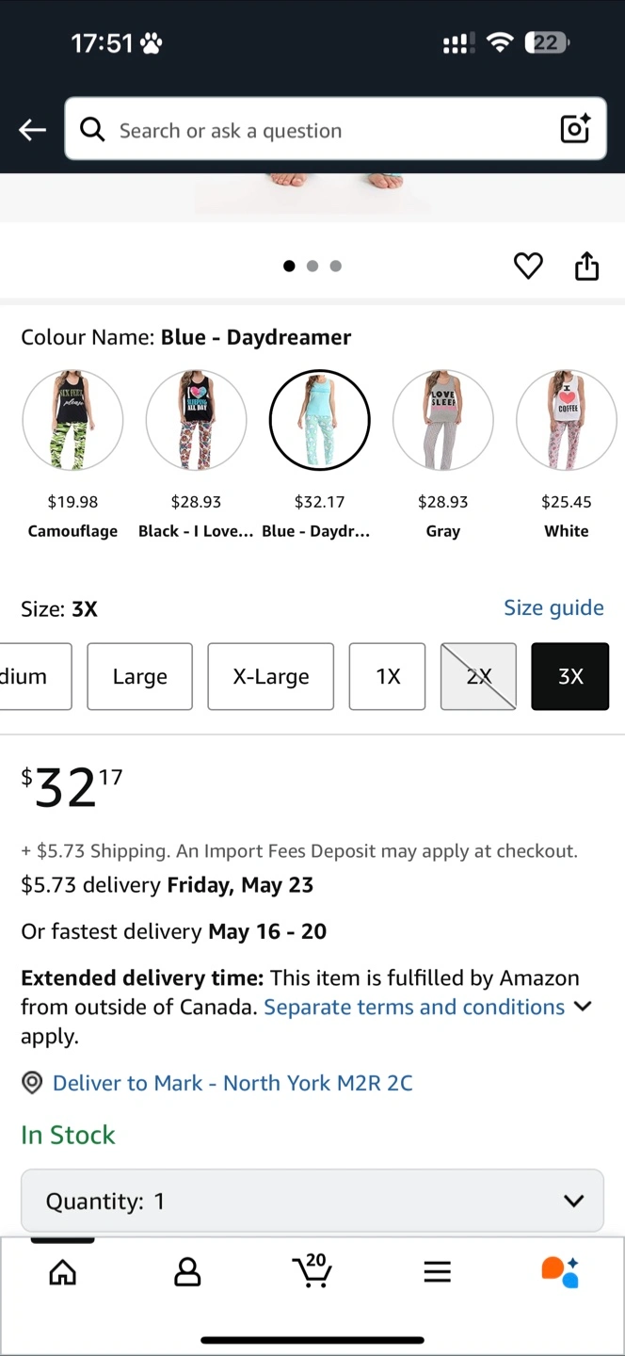Launch the Rufus AI assistant icon
Image resolution: width=625 pixels, height=1356 pixels.
[x=560, y=1271]
